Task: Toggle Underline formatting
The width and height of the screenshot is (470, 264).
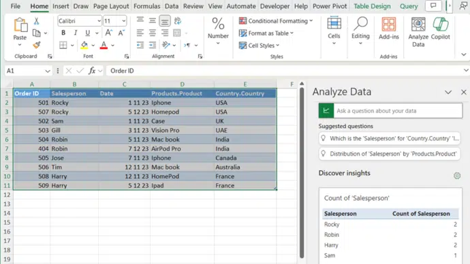Action: tap(87, 33)
